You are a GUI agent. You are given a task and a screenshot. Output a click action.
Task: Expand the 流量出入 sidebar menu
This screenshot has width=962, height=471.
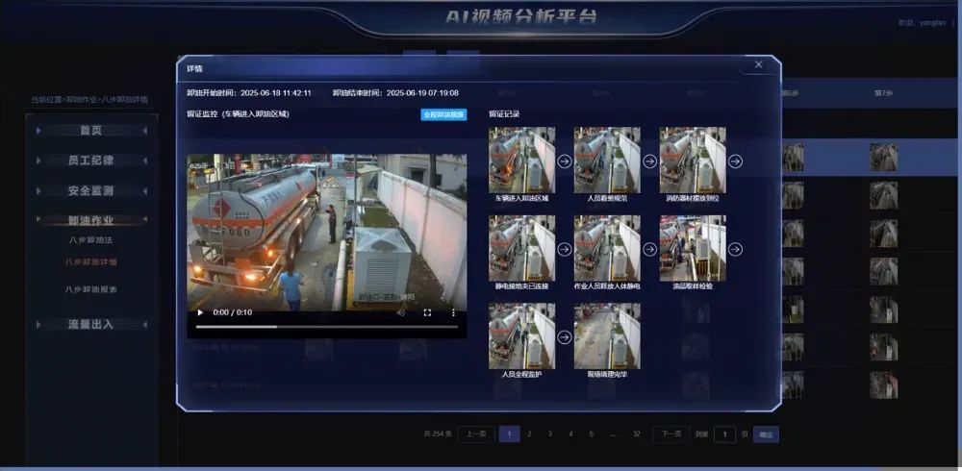pyautogui.click(x=90, y=325)
